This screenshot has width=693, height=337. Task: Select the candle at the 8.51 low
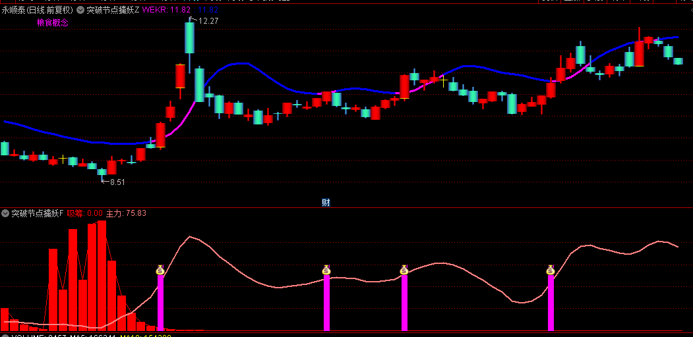(102, 172)
